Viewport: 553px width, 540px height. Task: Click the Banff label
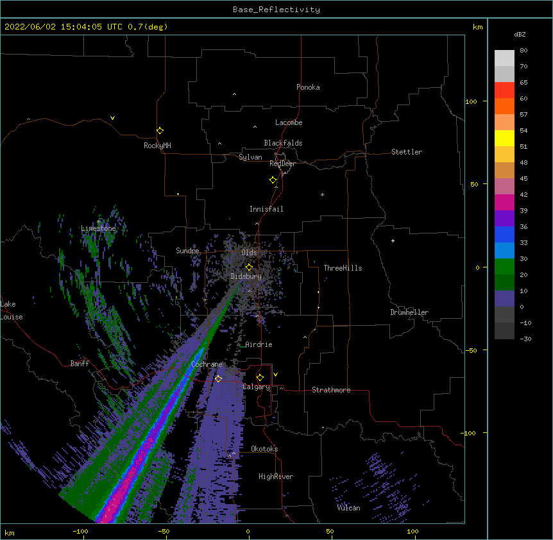click(x=80, y=364)
